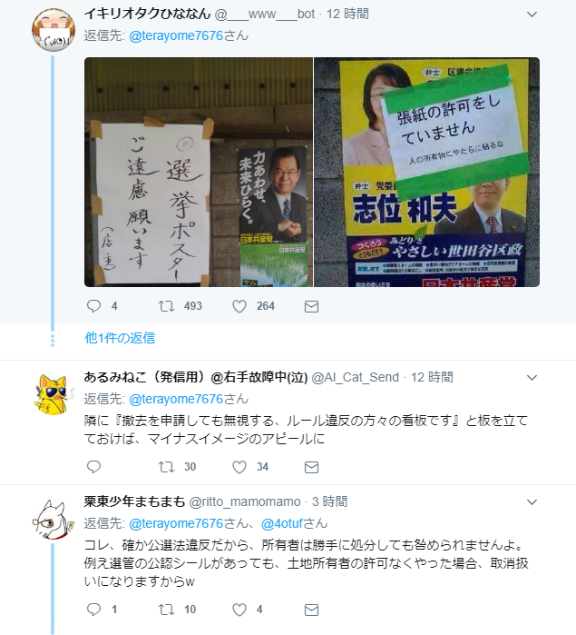Like the tweet with 264 likes

(x=239, y=306)
